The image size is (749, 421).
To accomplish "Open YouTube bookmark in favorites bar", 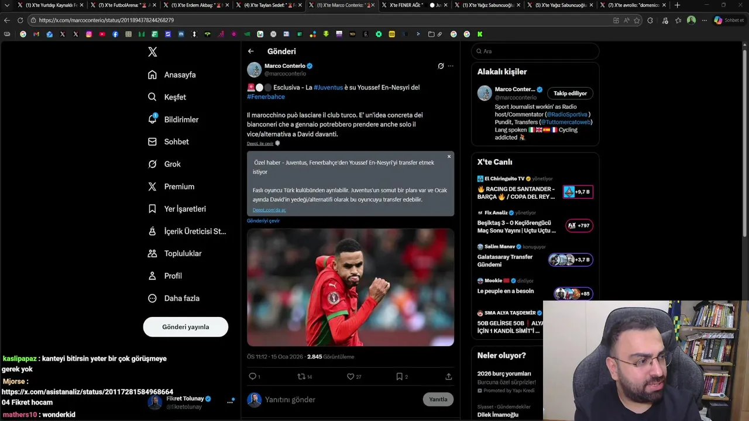I will coord(102,34).
